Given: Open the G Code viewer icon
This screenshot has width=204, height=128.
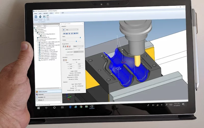Looking at the screenshot, I should (44, 18).
